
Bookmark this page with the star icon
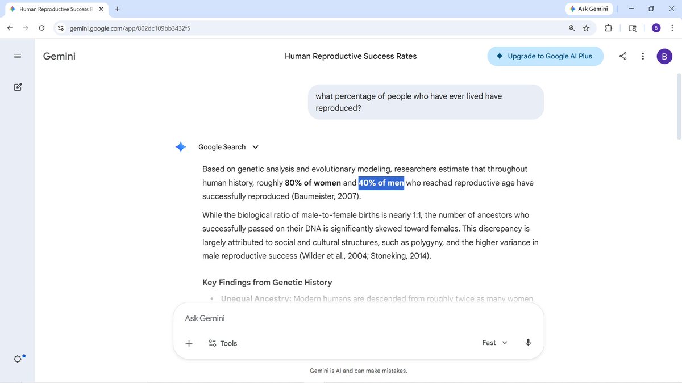point(586,28)
